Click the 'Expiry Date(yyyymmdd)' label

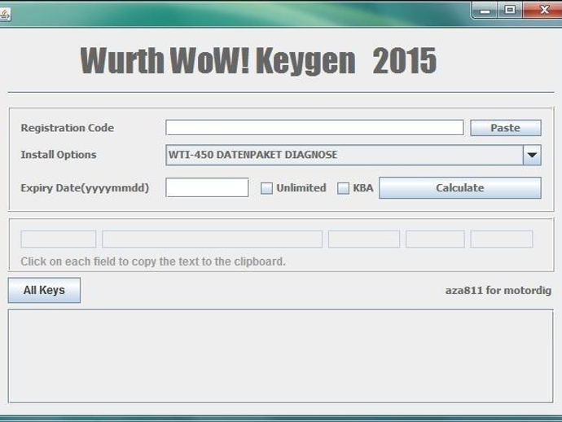pos(85,188)
